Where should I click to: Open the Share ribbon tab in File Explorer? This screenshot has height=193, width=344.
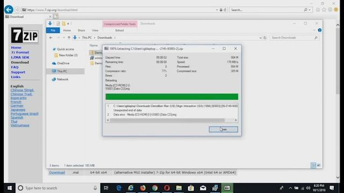81,31
